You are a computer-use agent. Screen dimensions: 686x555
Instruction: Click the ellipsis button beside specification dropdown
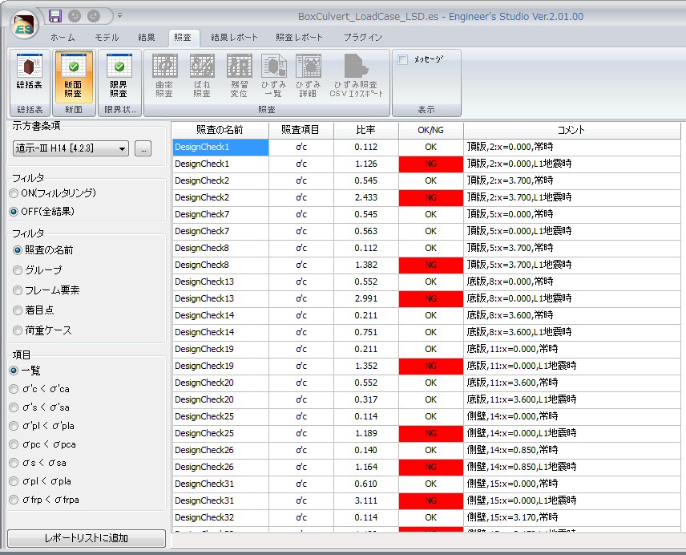coord(143,148)
